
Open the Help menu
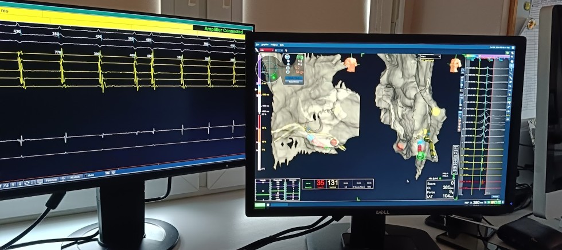coord(282,45)
